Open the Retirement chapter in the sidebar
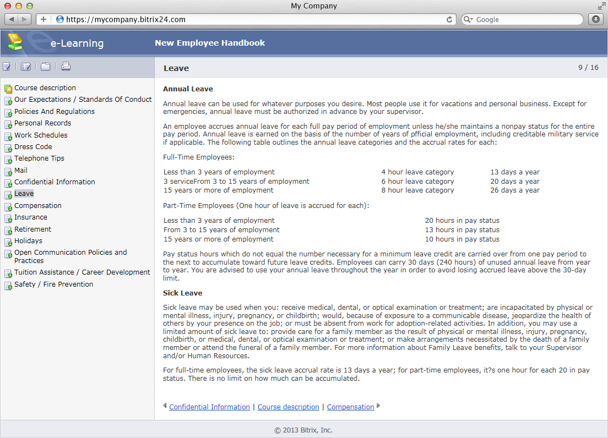This screenshot has height=438, width=608. coord(32,229)
